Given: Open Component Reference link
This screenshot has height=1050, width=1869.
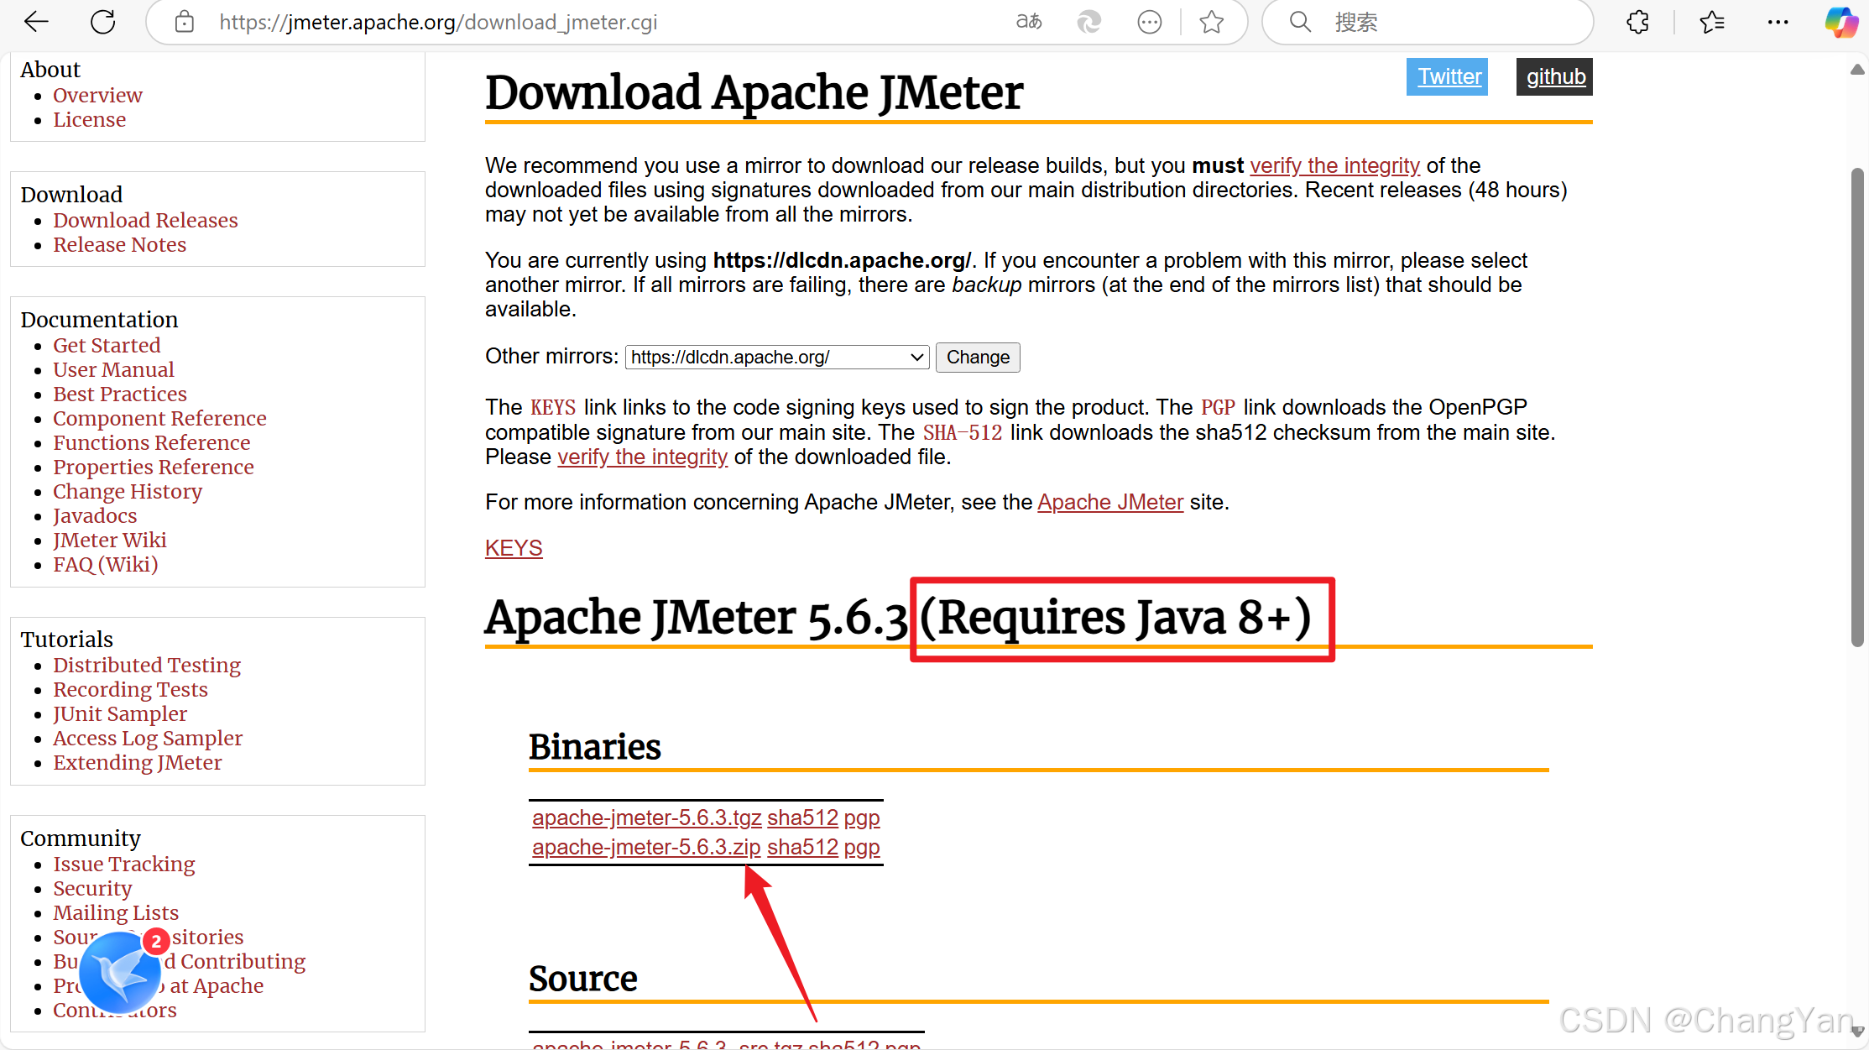Looking at the screenshot, I should coord(159,419).
